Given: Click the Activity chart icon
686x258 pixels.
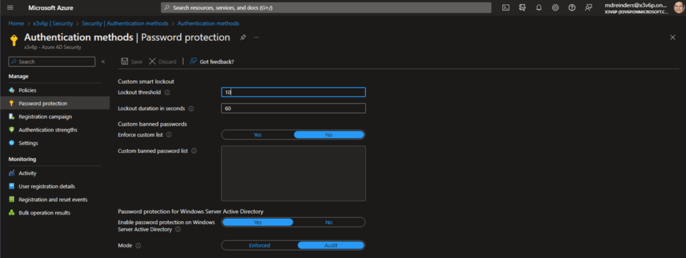Looking at the screenshot, I should click(x=12, y=173).
